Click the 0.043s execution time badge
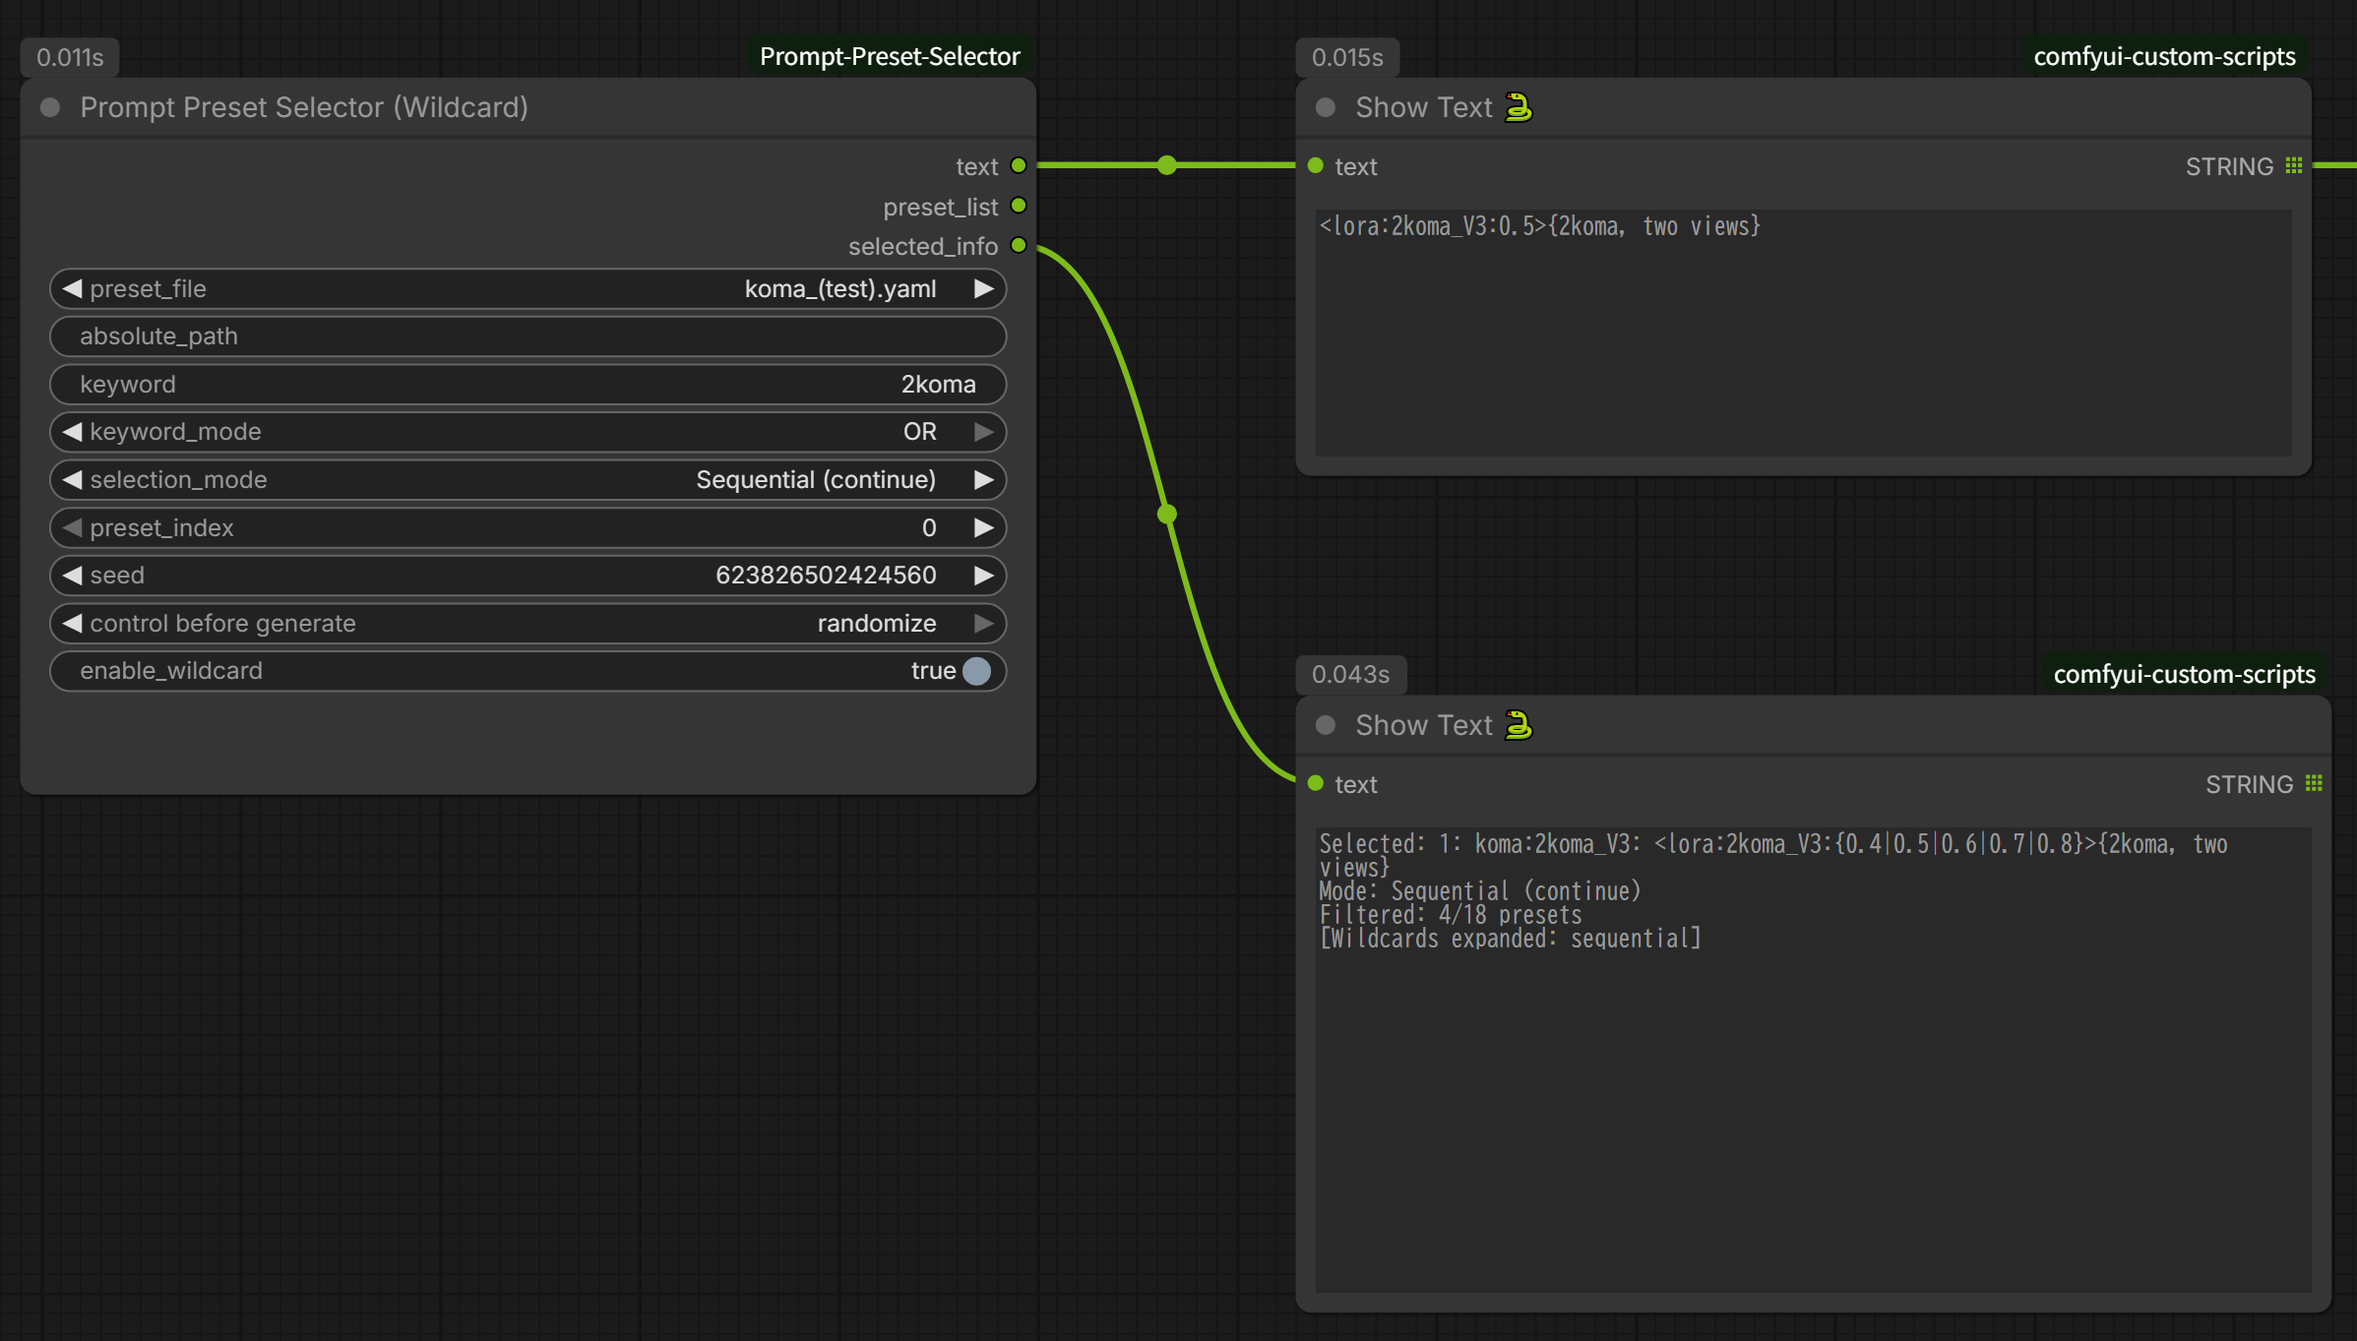Viewport: 2357px width, 1341px height. click(1350, 674)
